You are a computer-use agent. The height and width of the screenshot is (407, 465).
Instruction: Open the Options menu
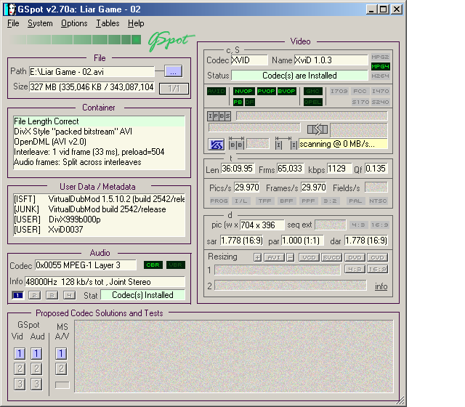(x=74, y=23)
